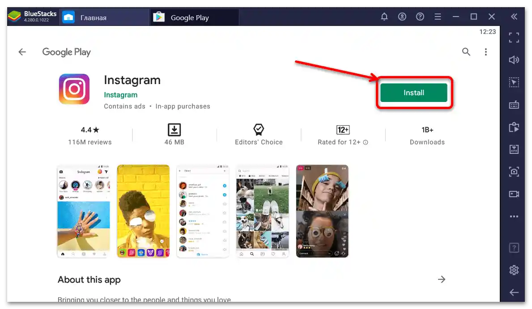Click the 12+ rating badge
The width and height of the screenshot is (532, 309).
[343, 130]
